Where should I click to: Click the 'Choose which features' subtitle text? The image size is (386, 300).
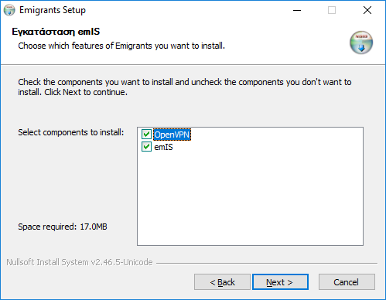tap(121, 46)
